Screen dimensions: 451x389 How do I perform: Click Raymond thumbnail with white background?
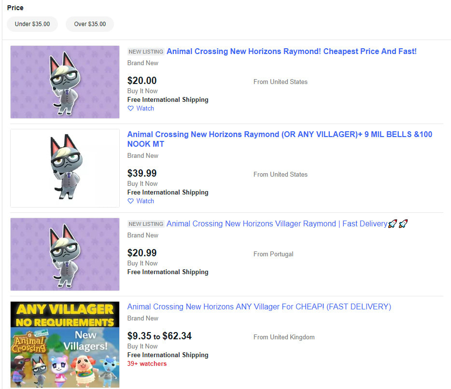pyautogui.click(x=65, y=168)
